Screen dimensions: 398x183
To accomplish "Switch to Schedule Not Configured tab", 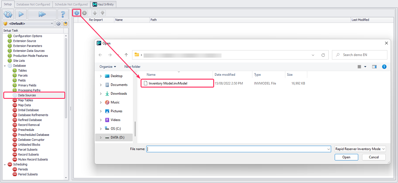I will click(71, 4).
